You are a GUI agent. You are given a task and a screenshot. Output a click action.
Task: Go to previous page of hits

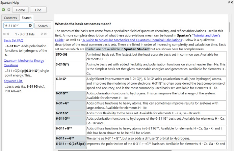pyautogui.click(x=8, y=34)
